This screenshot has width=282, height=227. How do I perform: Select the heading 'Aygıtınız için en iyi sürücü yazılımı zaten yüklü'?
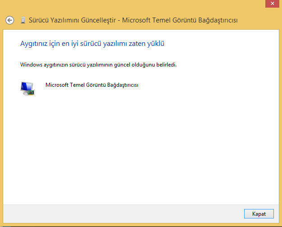click(92, 44)
